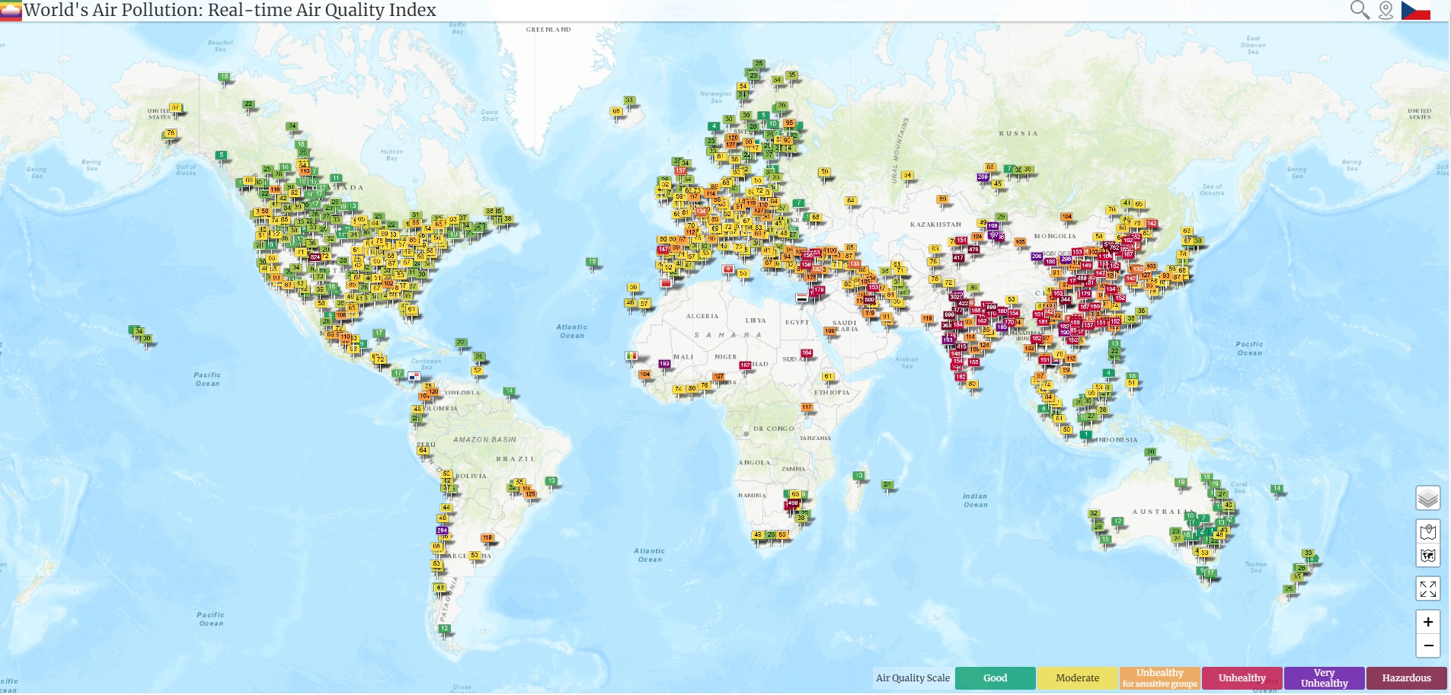Click the green Good scale swatch
The image size is (1451, 695).
tap(995, 678)
